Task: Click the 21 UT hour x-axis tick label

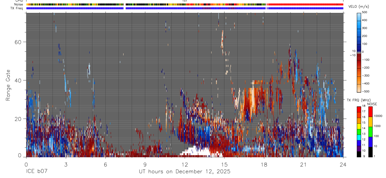Action: [304, 164]
